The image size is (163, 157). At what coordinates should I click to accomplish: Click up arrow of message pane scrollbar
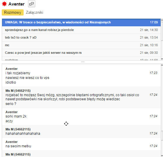pos(162,65)
